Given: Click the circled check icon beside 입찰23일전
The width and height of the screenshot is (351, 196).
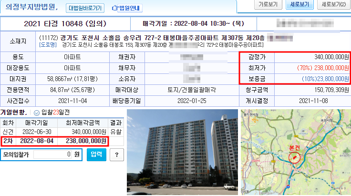Looking at the screenshot, I should [37, 113].
